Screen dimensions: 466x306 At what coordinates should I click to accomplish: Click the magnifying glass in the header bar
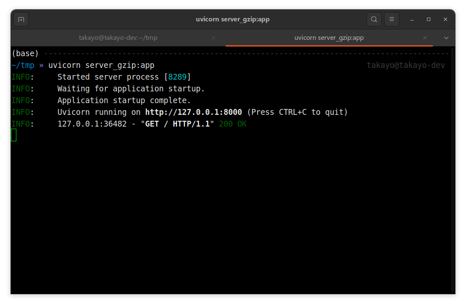pos(374,19)
